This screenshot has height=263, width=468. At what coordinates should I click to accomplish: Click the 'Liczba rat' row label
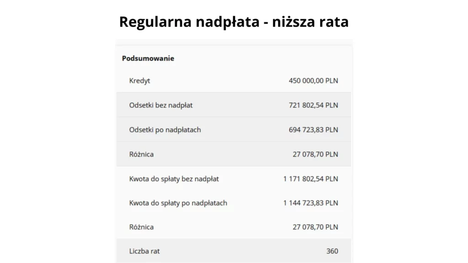144,252
